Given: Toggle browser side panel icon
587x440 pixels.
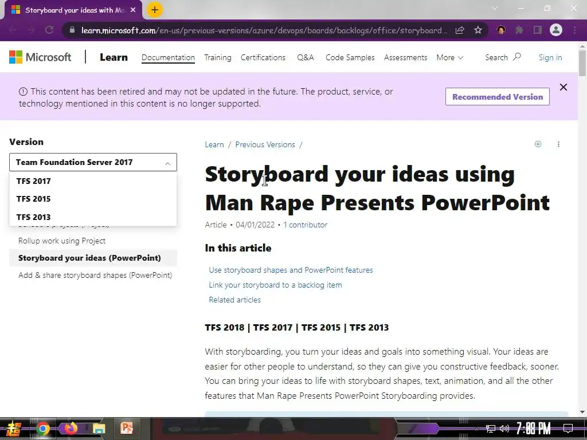Looking at the screenshot, I should [538, 30].
